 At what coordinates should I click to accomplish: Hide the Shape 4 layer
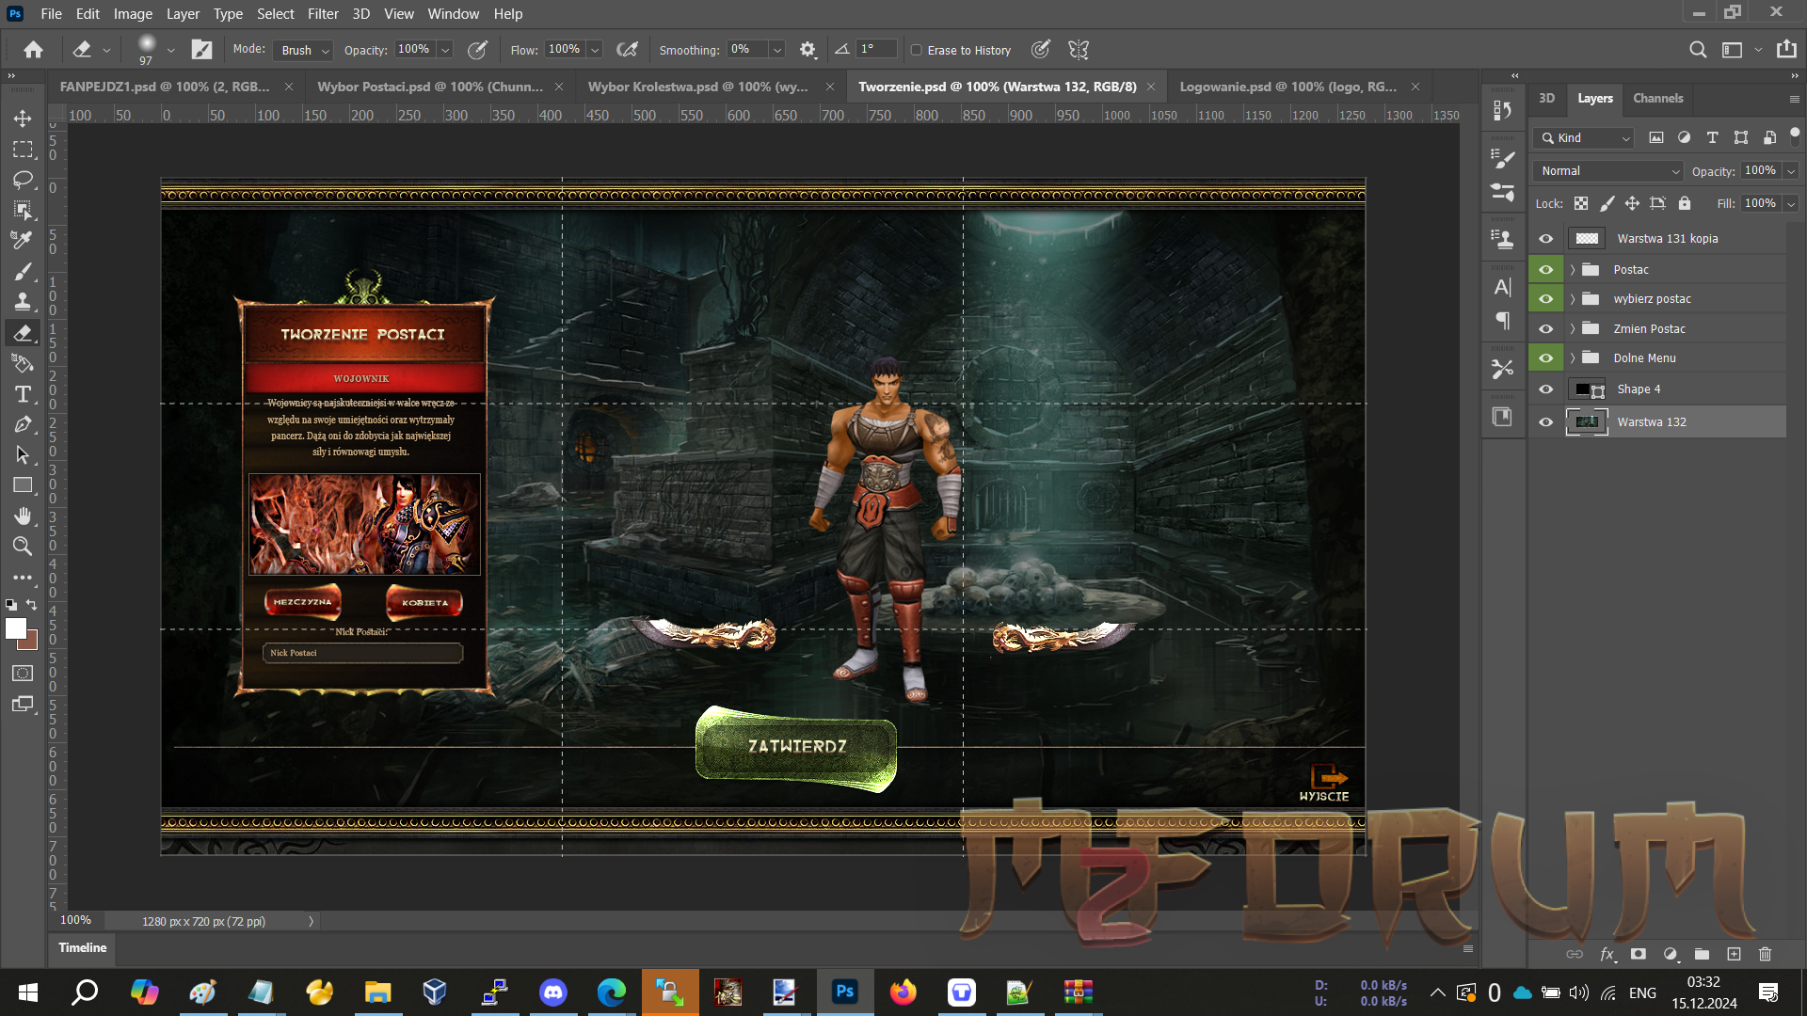[x=1545, y=389]
